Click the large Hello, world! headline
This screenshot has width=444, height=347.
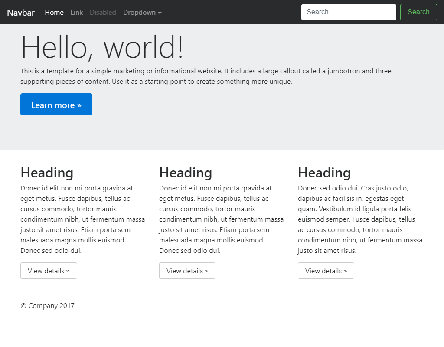102,47
